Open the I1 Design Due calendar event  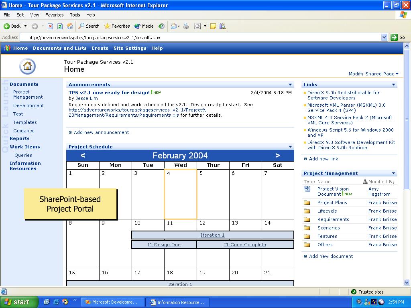coord(164,245)
